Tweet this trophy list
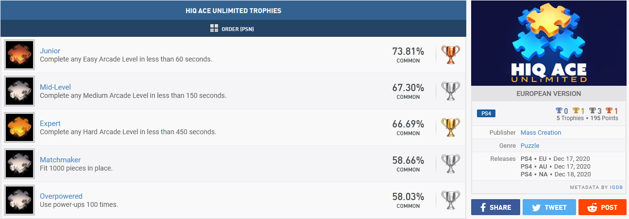Image resolution: width=629 pixels, height=219 pixels. (x=549, y=207)
